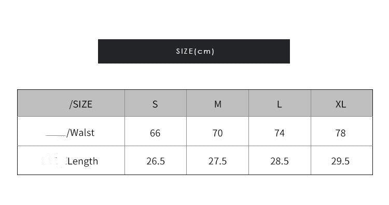Image resolution: width=389 pixels, height=205 pixels.
Task: Click the XL size column header
Action: (342, 103)
